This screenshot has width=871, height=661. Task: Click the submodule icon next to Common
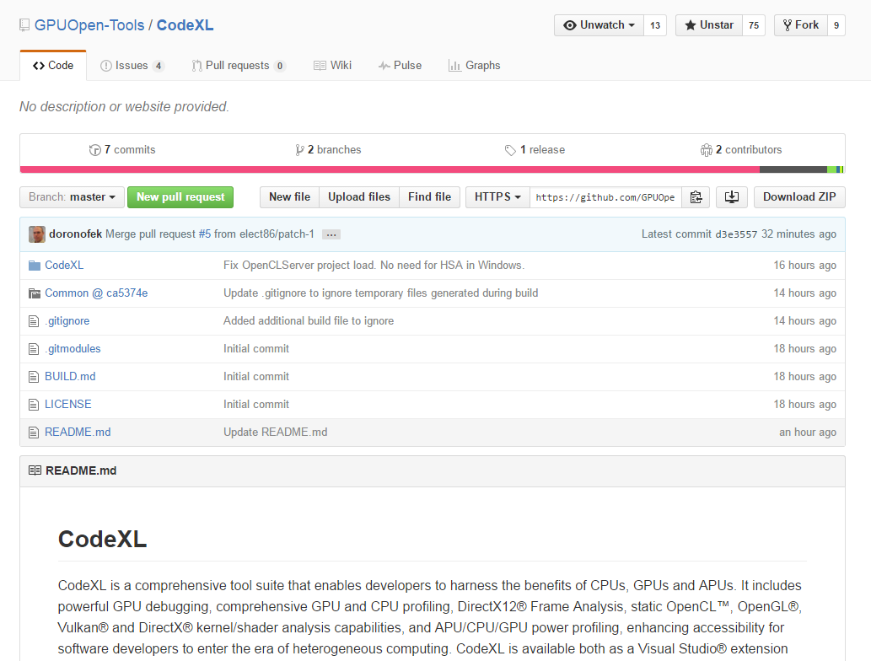coord(33,293)
